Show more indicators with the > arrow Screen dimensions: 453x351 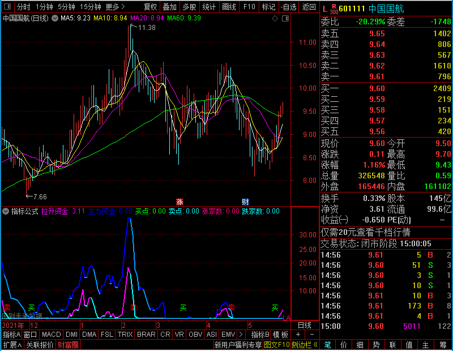(x=241, y=335)
